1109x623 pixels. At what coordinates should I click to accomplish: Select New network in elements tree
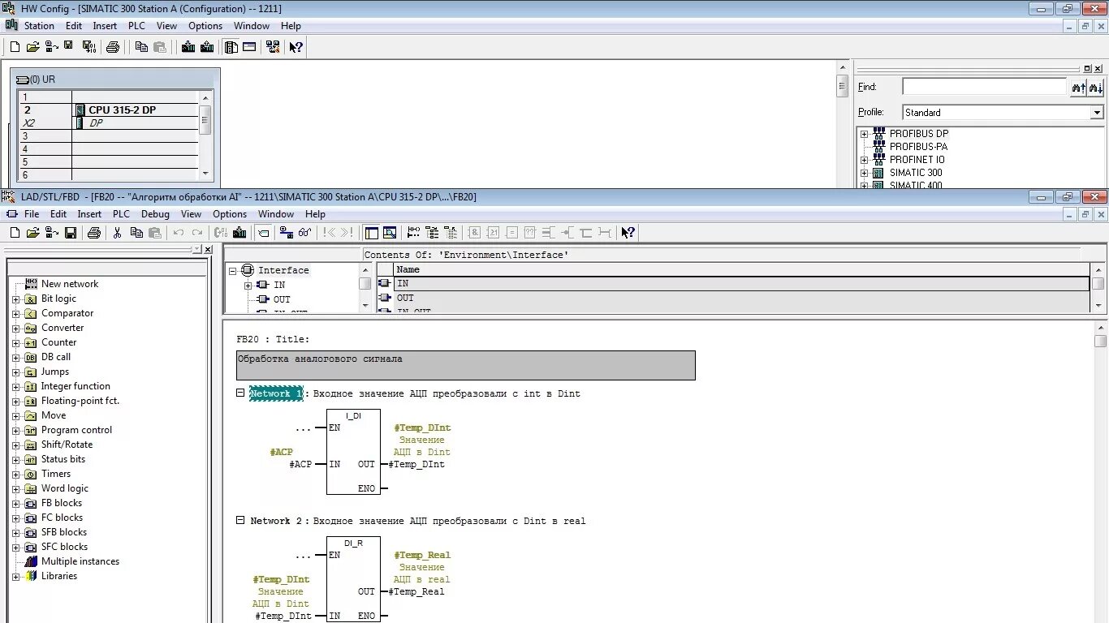tap(70, 284)
